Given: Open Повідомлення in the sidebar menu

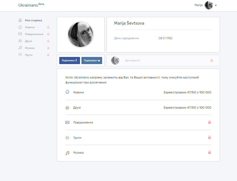Looking at the screenshot, I should click(x=34, y=34).
